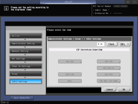Click the clock icon in status bar

click(2, 102)
